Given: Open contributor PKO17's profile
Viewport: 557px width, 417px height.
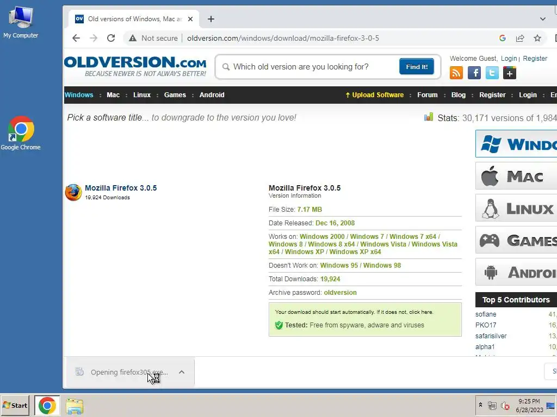Looking at the screenshot, I should pyautogui.click(x=486, y=325).
